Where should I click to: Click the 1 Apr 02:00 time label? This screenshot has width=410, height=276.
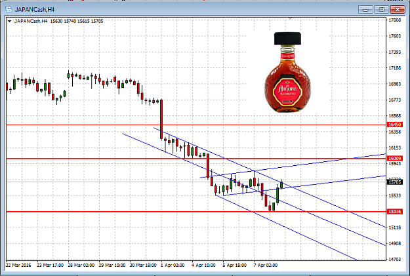[x=173, y=265]
